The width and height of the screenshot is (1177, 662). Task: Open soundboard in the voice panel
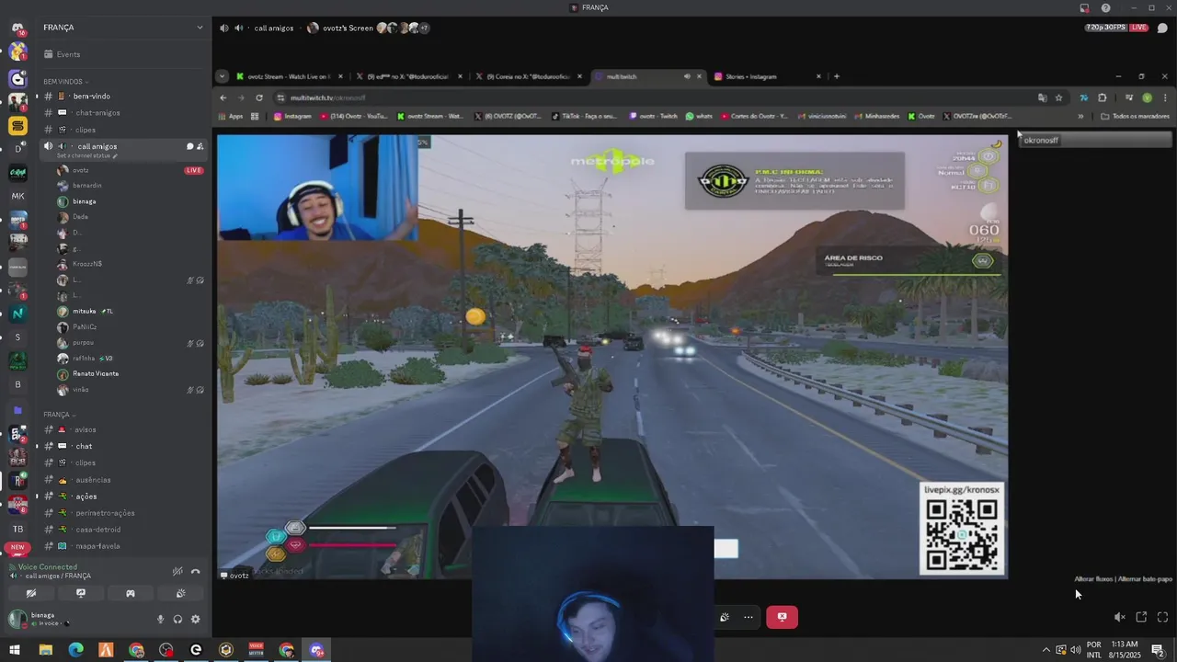[x=180, y=593]
